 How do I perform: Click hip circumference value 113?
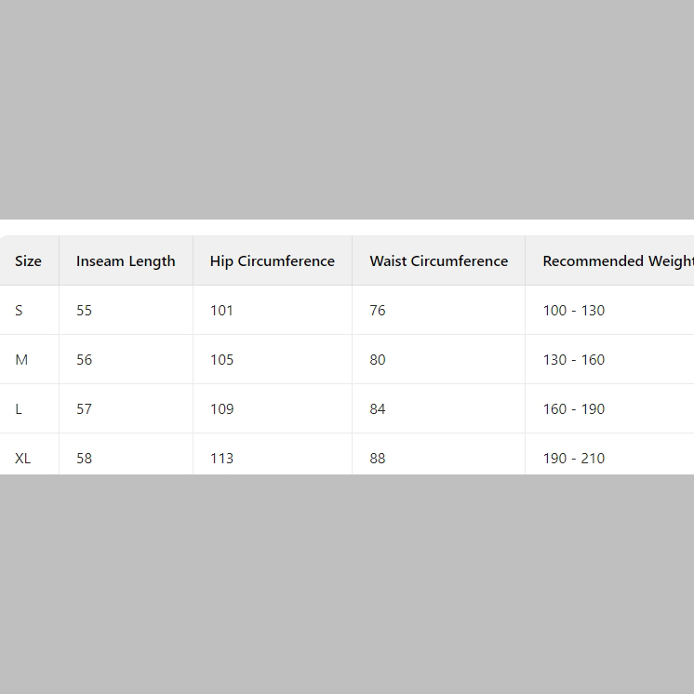[x=221, y=458]
